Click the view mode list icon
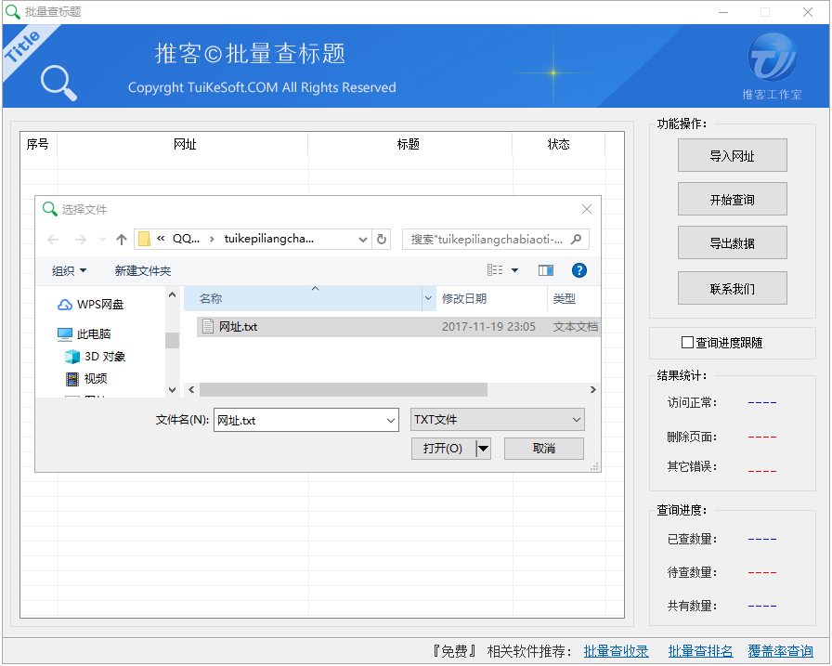The width and height of the screenshot is (832, 666). 495,270
